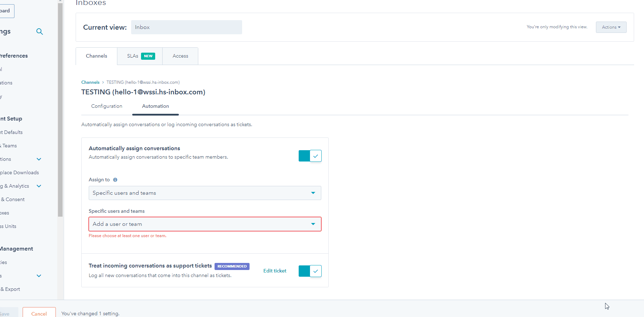Viewport: 644px width, 317px height.
Task: Expand the Analytics sidebar section chevron
Action: click(39, 186)
